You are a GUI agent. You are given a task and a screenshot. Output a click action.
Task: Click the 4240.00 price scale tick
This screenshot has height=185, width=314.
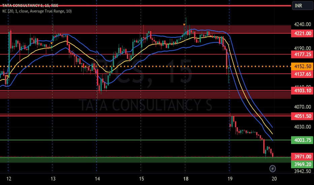pos(303,25)
